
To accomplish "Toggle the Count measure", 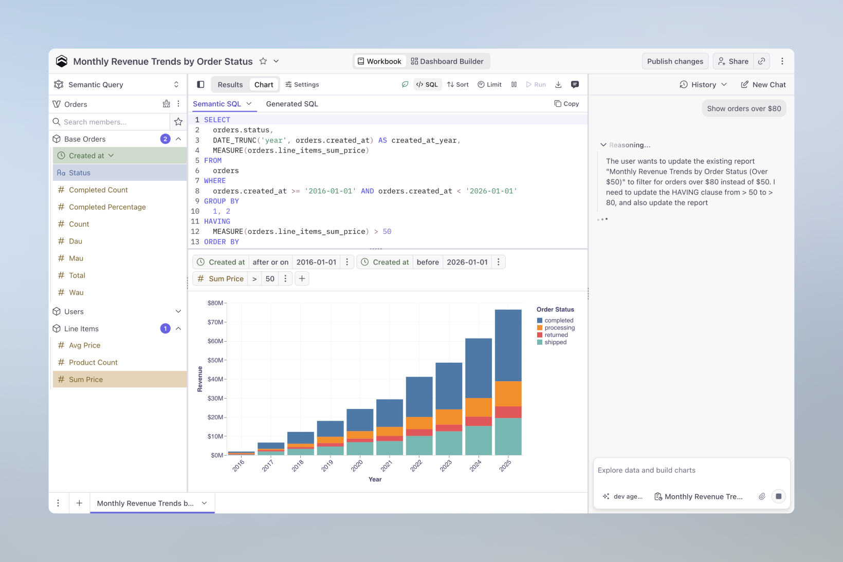I will (119, 224).
